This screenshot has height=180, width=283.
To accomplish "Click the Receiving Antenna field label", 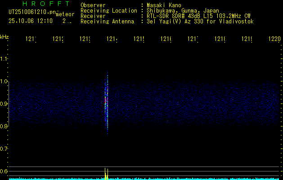I will click(107, 21).
